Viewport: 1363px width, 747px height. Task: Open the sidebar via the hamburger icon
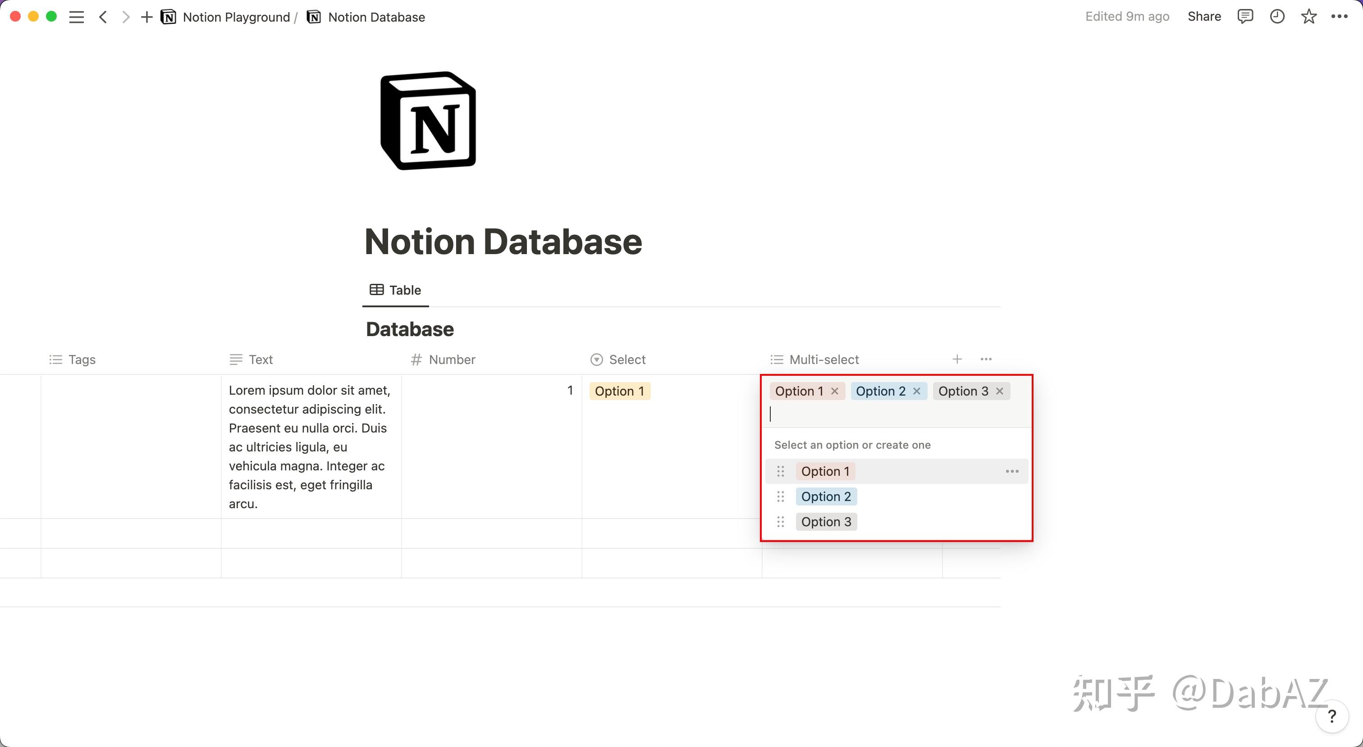pos(76,16)
